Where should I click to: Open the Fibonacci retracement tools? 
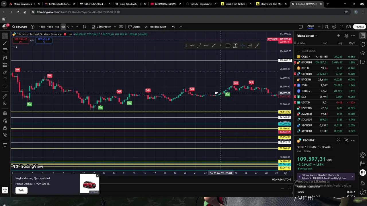pos(5,50)
